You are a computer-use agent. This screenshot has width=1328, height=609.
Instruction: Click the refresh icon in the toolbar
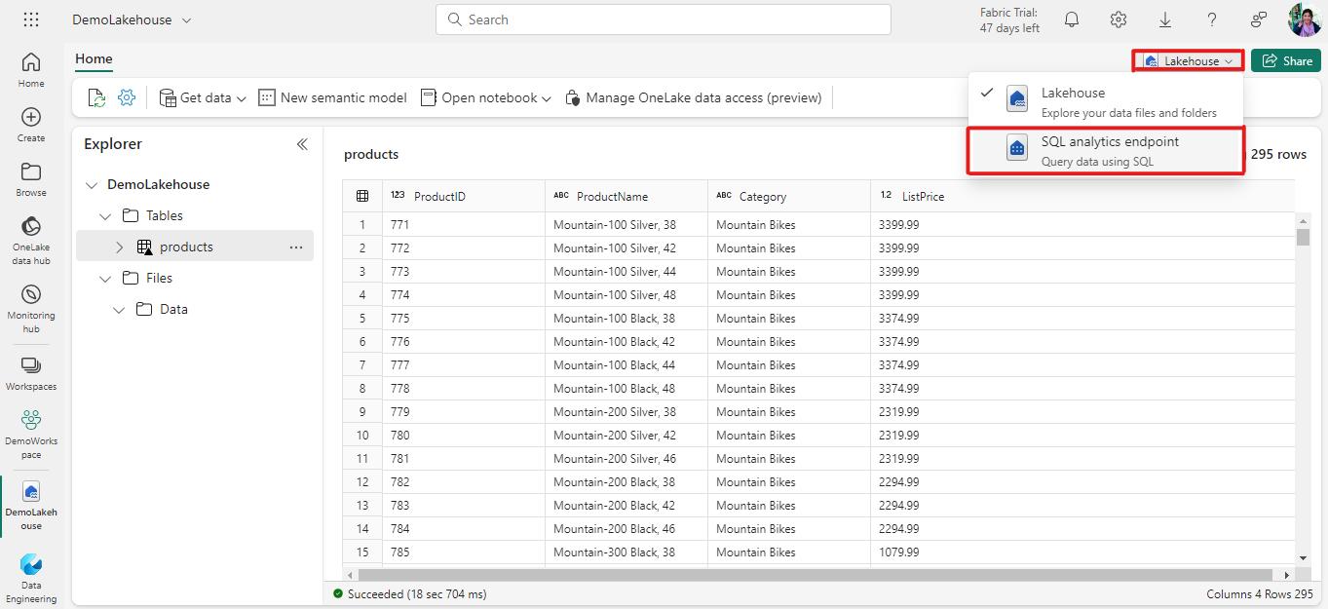[96, 97]
